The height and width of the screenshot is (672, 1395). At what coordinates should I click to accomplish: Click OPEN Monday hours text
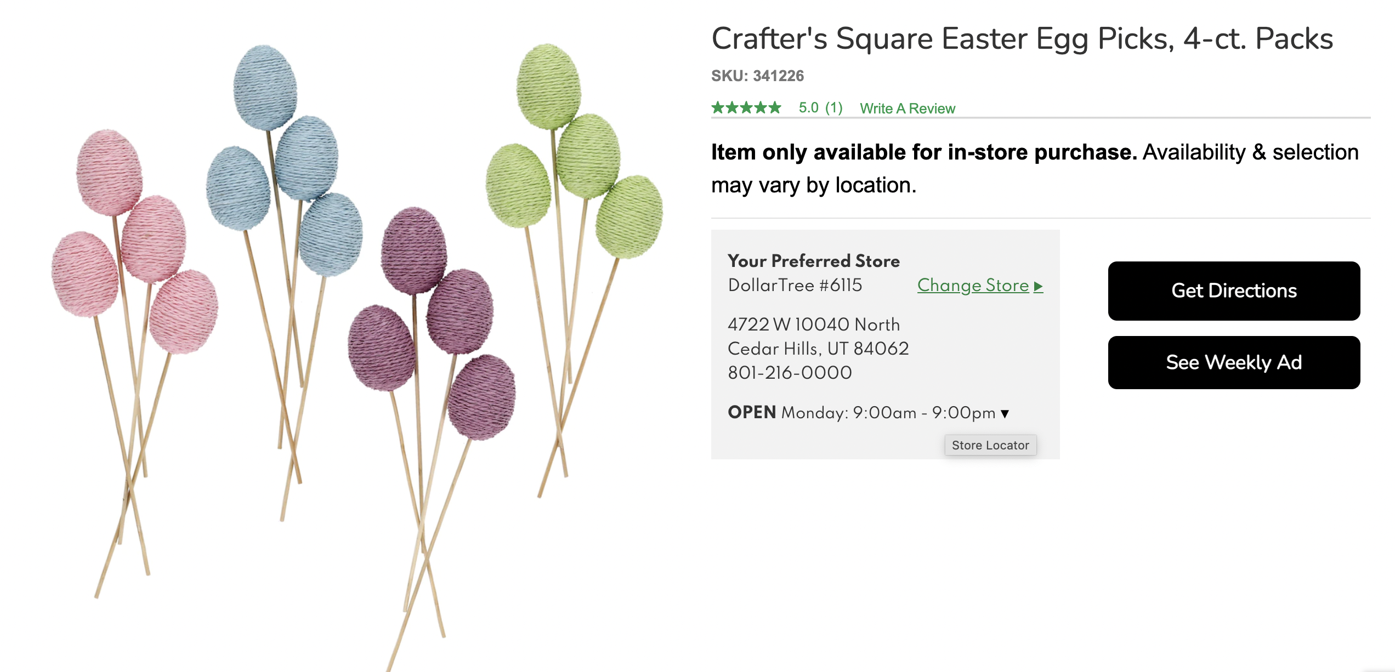tap(861, 412)
